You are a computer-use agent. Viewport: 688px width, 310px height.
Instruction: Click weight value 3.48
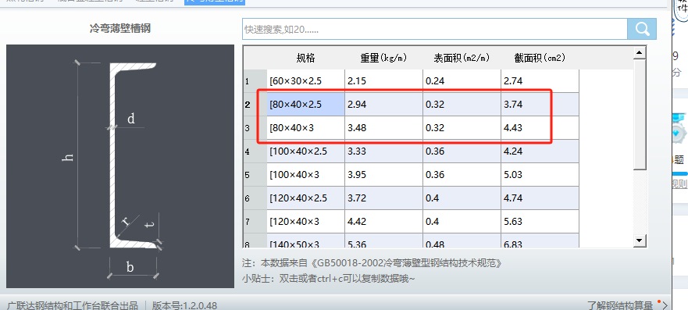[384, 128]
